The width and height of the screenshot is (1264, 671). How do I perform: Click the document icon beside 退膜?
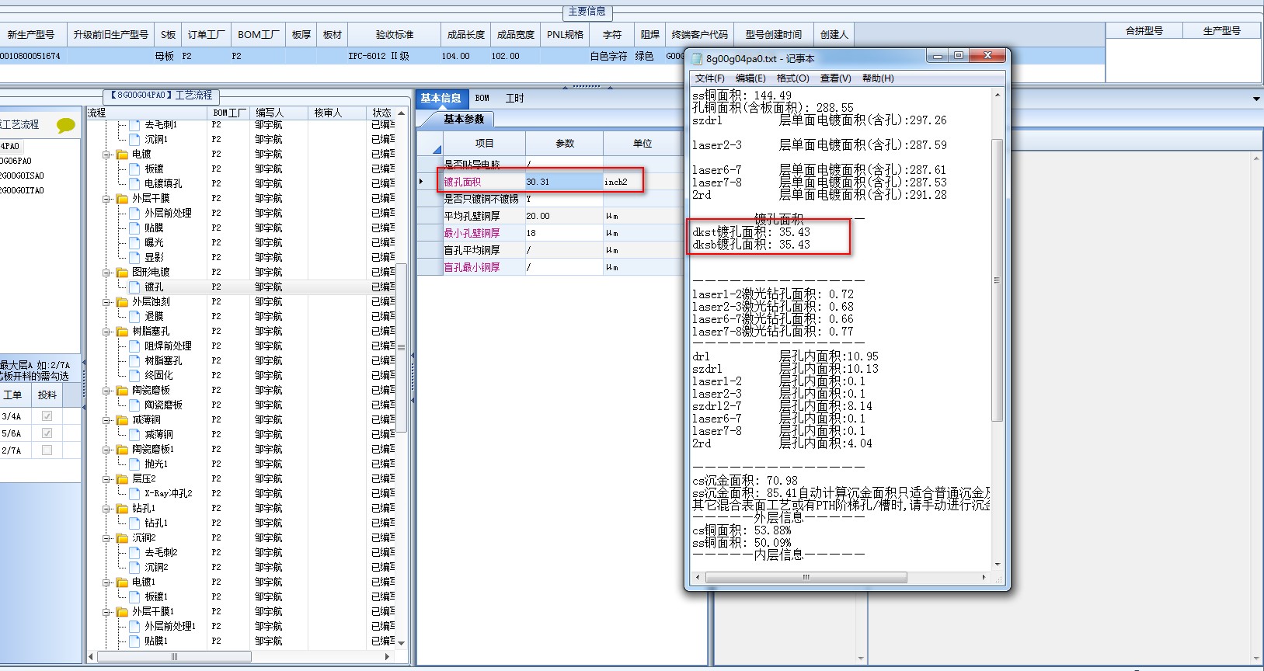[x=134, y=317]
